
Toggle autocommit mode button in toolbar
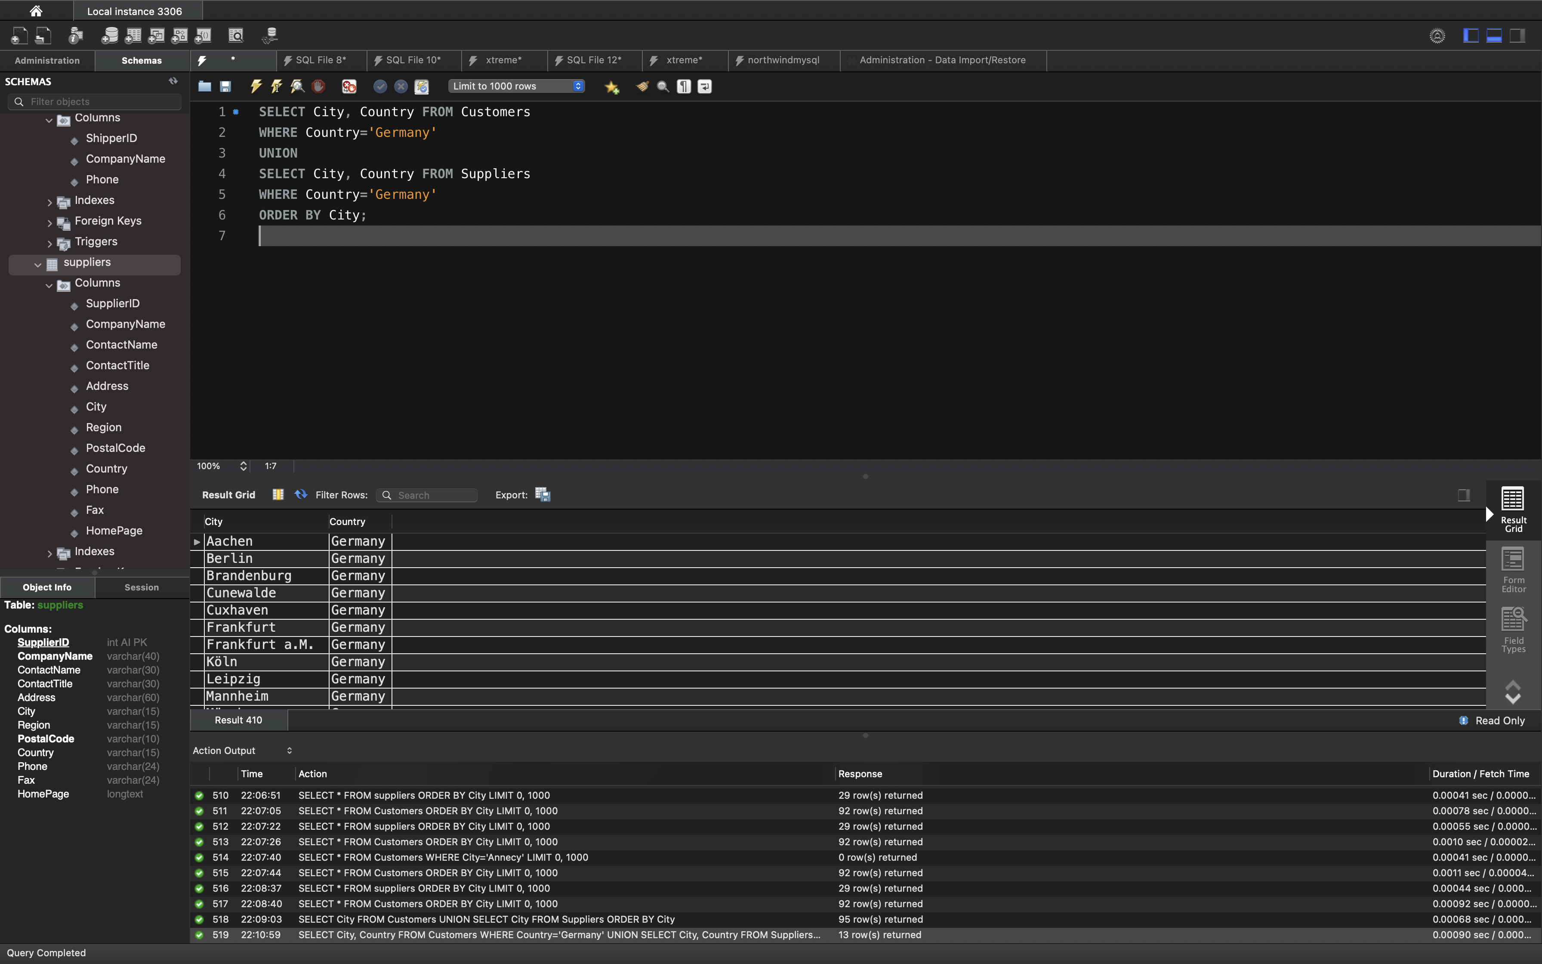pos(421,86)
